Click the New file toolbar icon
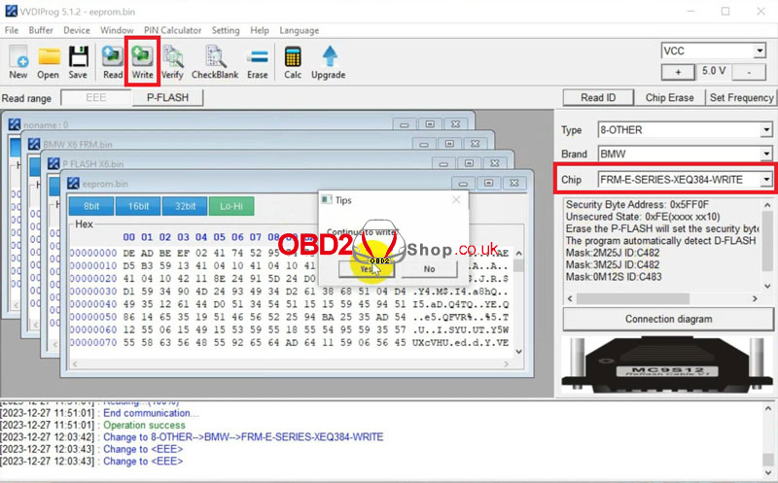The image size is (778, 483). (x=18, y=62)
